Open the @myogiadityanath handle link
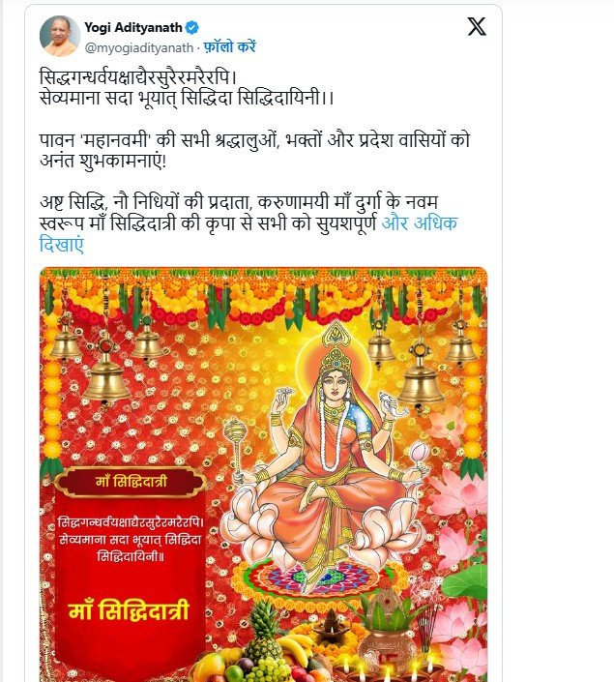614x682 pixels. click(x=138, y=47)
